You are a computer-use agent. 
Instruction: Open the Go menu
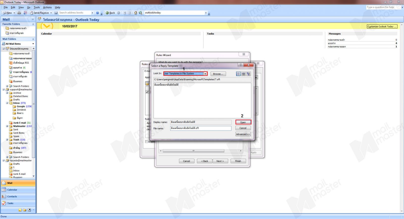point(29,7)
